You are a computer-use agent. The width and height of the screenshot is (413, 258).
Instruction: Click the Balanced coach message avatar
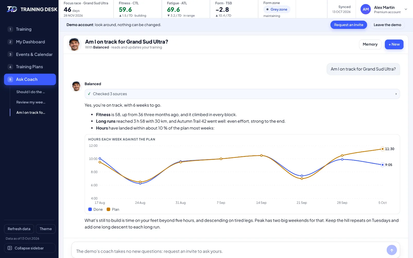(x=76, y=86)
